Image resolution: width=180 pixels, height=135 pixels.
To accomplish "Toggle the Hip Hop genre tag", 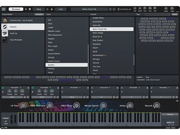I will click(83, 77).
